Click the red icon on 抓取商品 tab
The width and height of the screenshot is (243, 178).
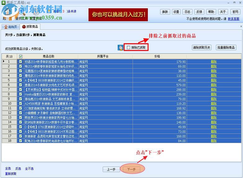24,27
